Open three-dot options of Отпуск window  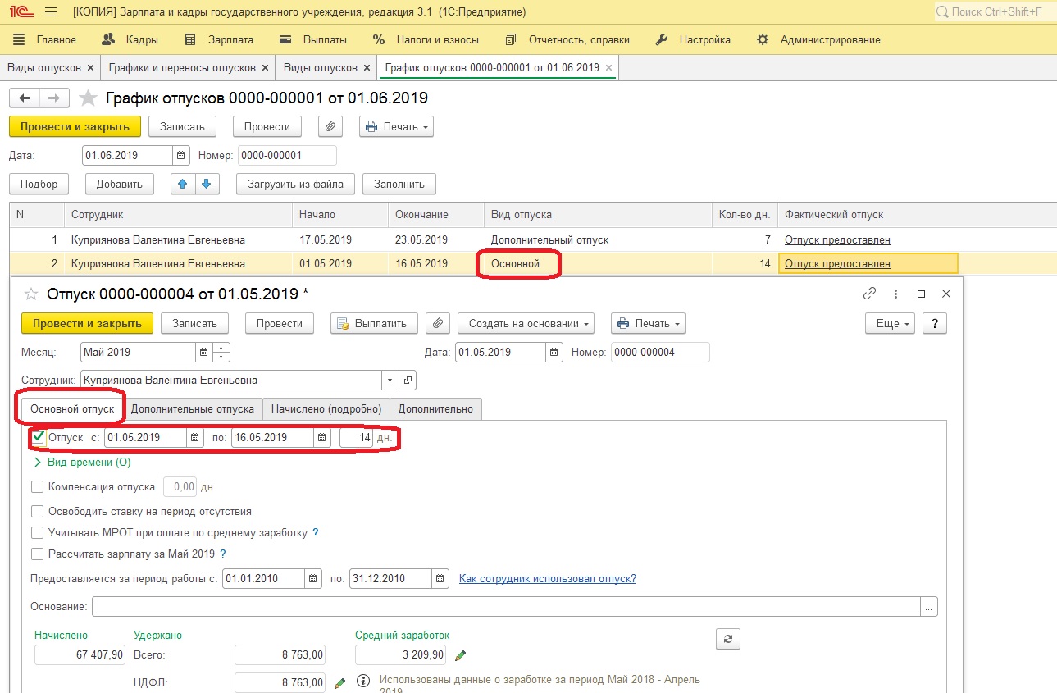[895, 294]
